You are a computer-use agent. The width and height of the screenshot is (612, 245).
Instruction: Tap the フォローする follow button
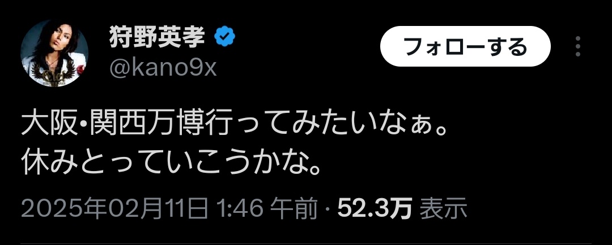(465, 46)
